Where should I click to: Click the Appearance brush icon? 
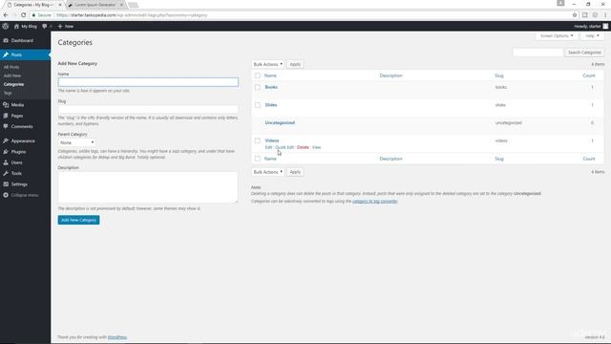coord(6,140)
